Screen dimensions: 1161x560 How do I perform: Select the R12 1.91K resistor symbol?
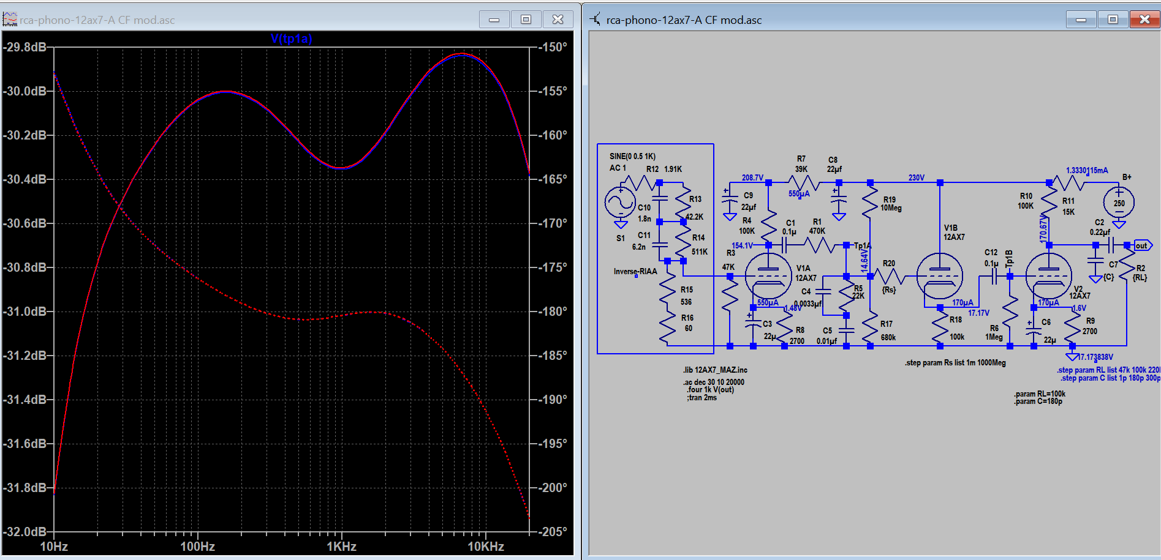640,182
